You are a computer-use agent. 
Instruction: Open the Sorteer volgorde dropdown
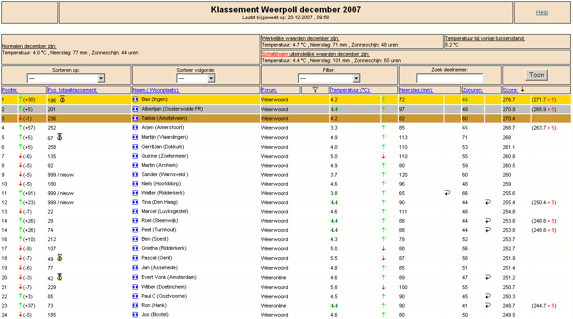pos(196,78)
